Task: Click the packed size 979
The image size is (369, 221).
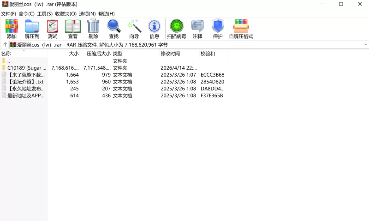Action: coord(107,75)
